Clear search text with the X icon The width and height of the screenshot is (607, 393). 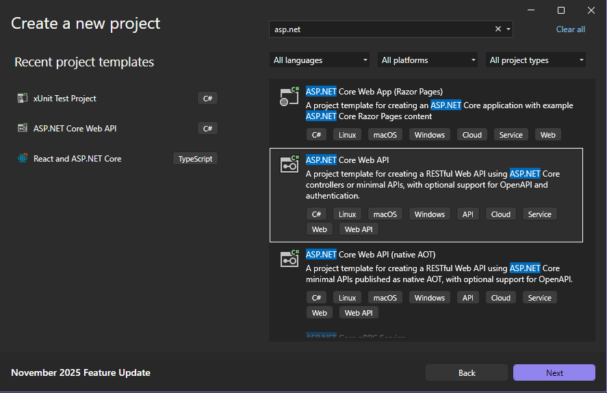(498, 29)
